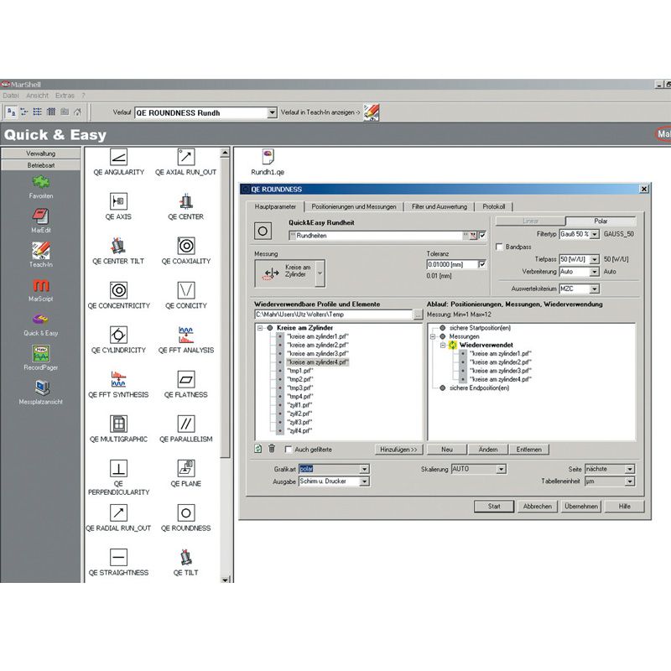Open the QE CONCENTRICITY function
The width and height of the screenshot is (671, 671).
pos(118,290)
